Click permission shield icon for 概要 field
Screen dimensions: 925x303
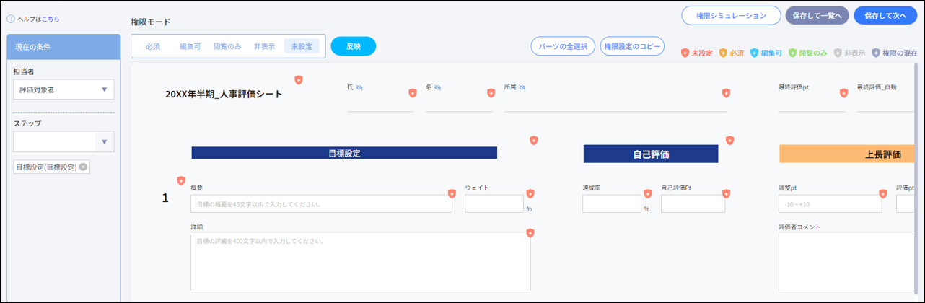click(x=452, y=193)
